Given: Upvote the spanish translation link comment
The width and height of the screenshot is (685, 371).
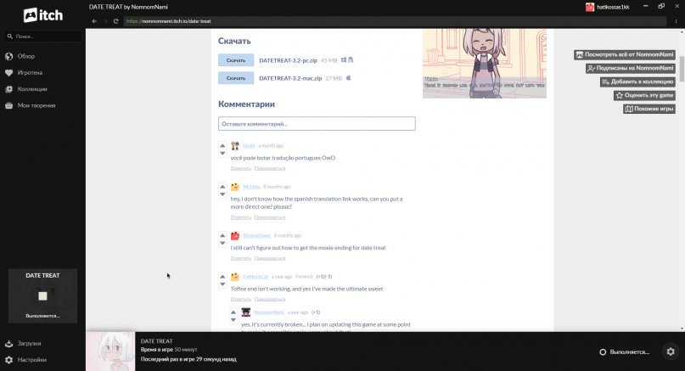Looking at the screenshot, I should pyautogui.click(x=222, y=187).
